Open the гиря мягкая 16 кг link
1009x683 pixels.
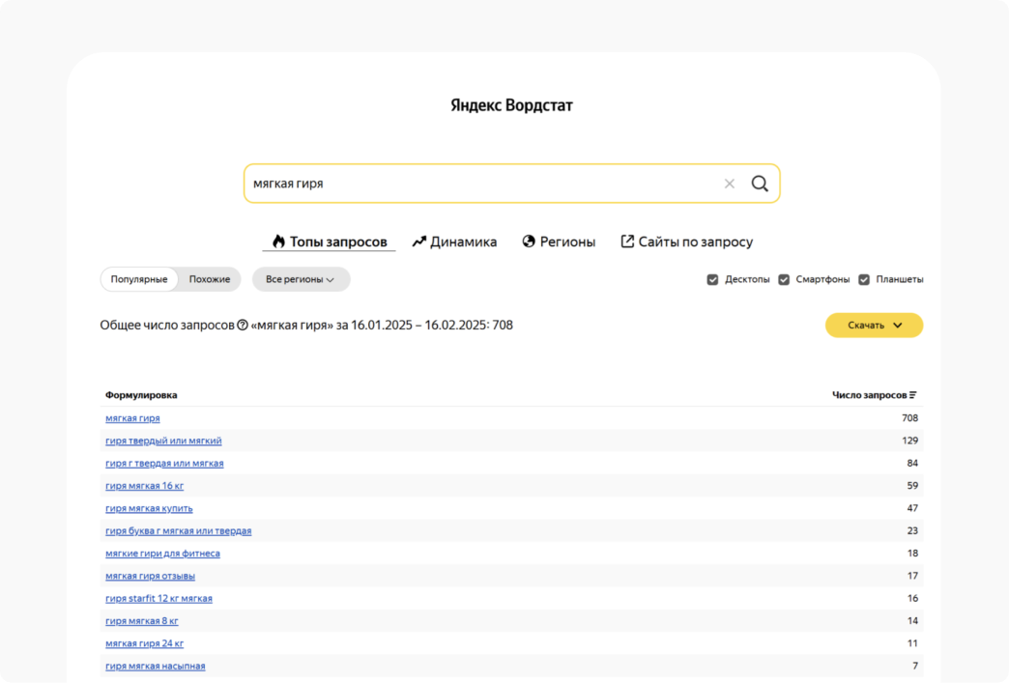pyautogui.click(x=144, y=486)
